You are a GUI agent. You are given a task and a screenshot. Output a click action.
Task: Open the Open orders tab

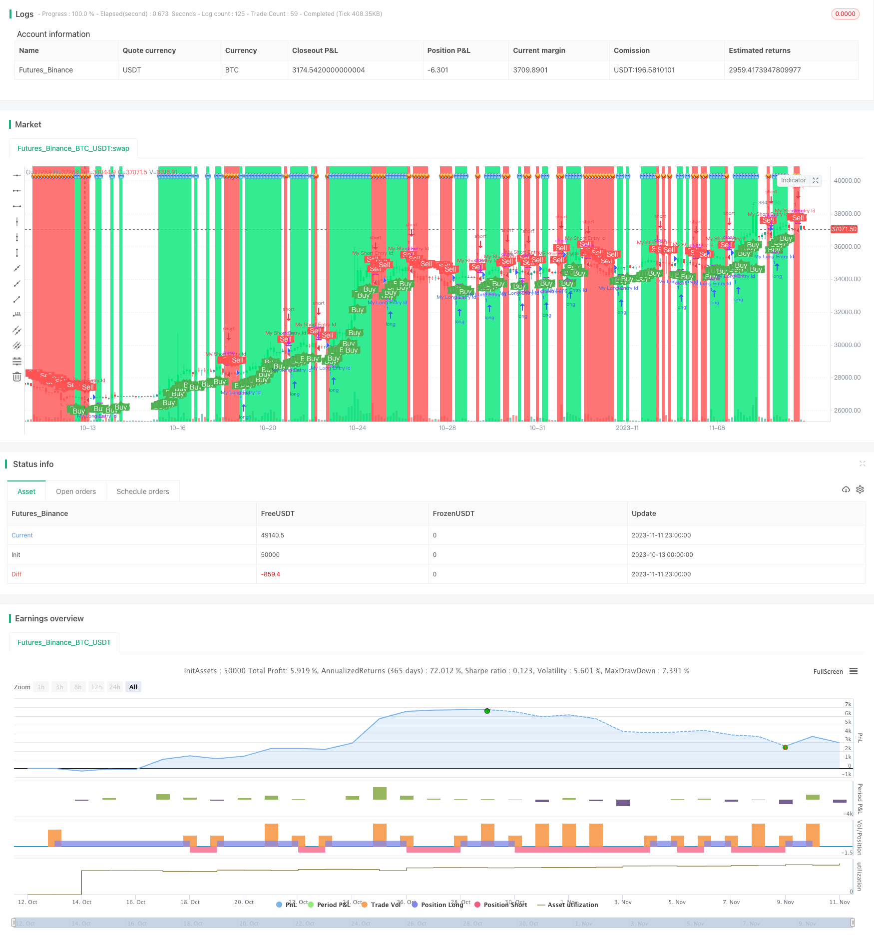(76, 491)
